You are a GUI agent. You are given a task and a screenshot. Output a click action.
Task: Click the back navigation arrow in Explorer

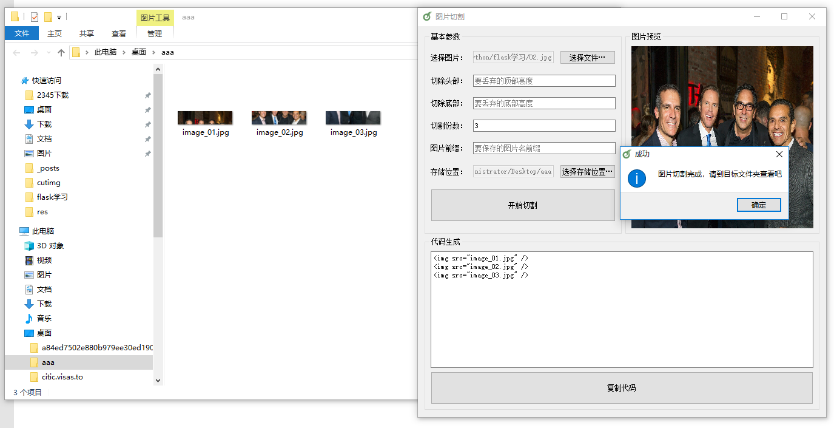coord(16,53)
